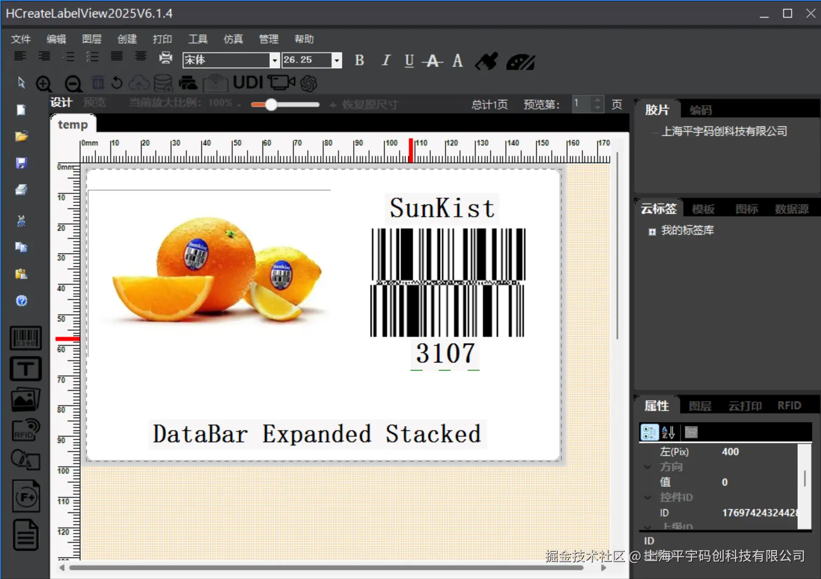Screen dimensions: 821x579
Task: Open the font name dropdown
Action: (x=274, y=60)
